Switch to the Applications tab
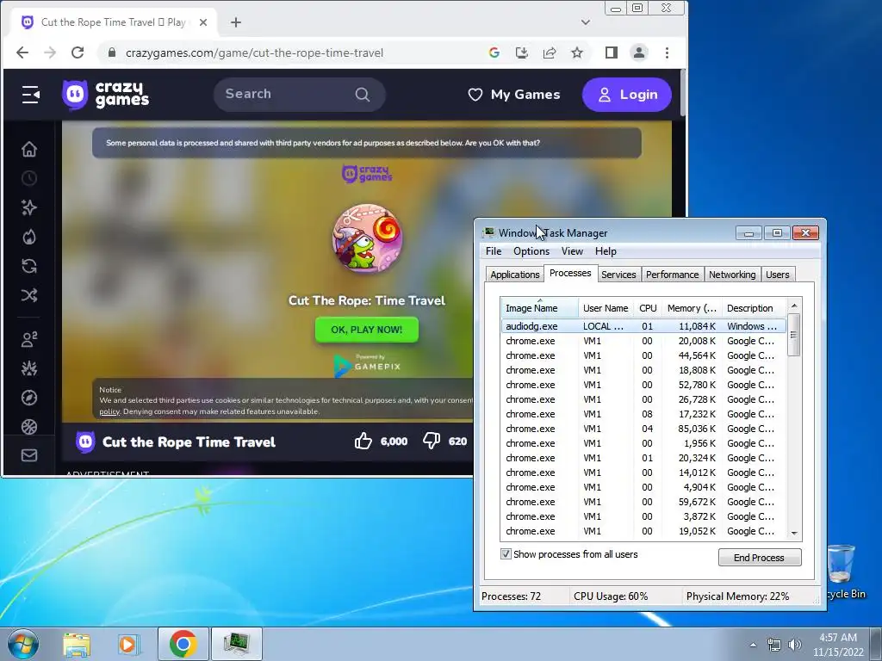 [515, 275]
